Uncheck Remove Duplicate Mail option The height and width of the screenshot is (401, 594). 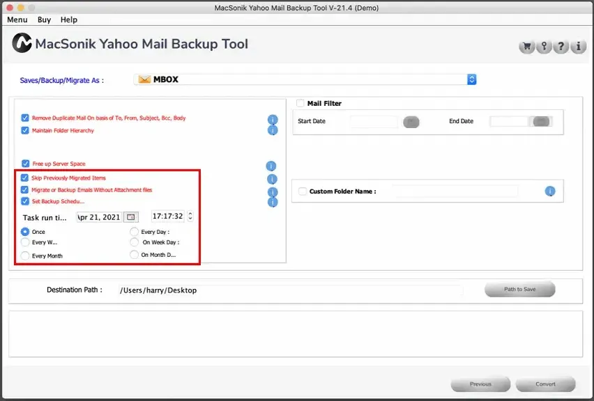coord(25,118)
